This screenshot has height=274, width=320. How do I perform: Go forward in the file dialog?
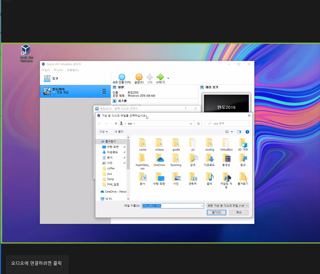pos(106,124)
